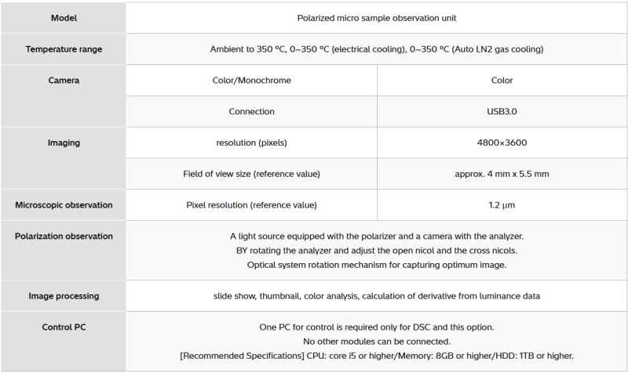Select the Temperature range header cell
Screen dimensions: 628x372
click(64, 49)
